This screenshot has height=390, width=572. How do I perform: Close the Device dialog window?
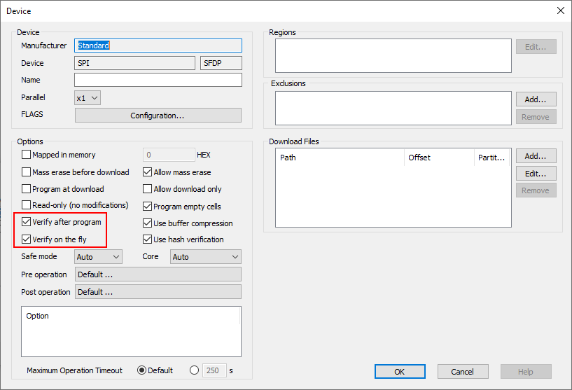559,11
